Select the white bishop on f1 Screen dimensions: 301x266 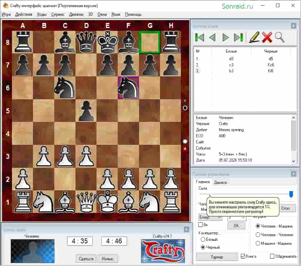coord(128,202)
